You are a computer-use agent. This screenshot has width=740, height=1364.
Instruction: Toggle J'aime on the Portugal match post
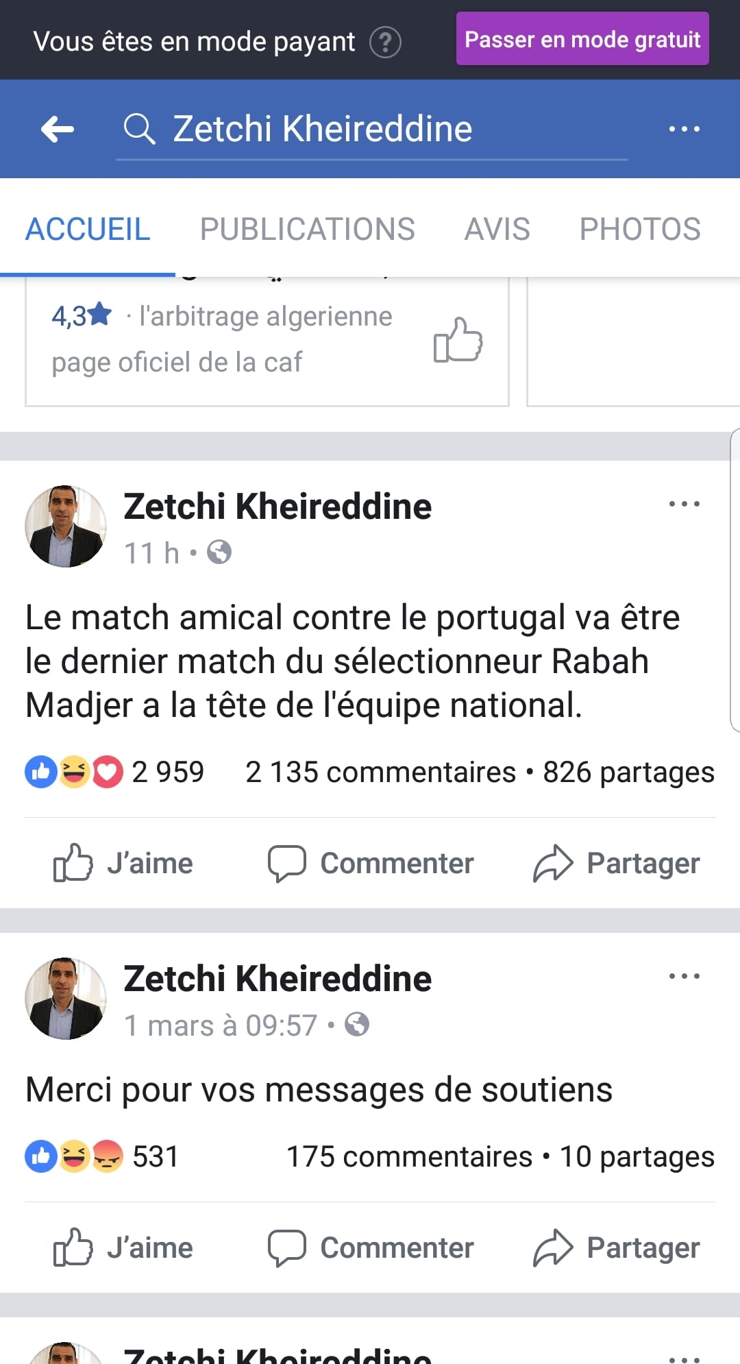[x=124, y=863]
